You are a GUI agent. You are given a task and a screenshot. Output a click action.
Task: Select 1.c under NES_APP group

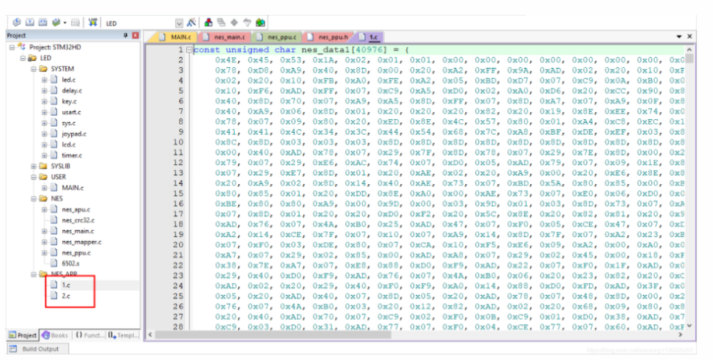point(66,286)
